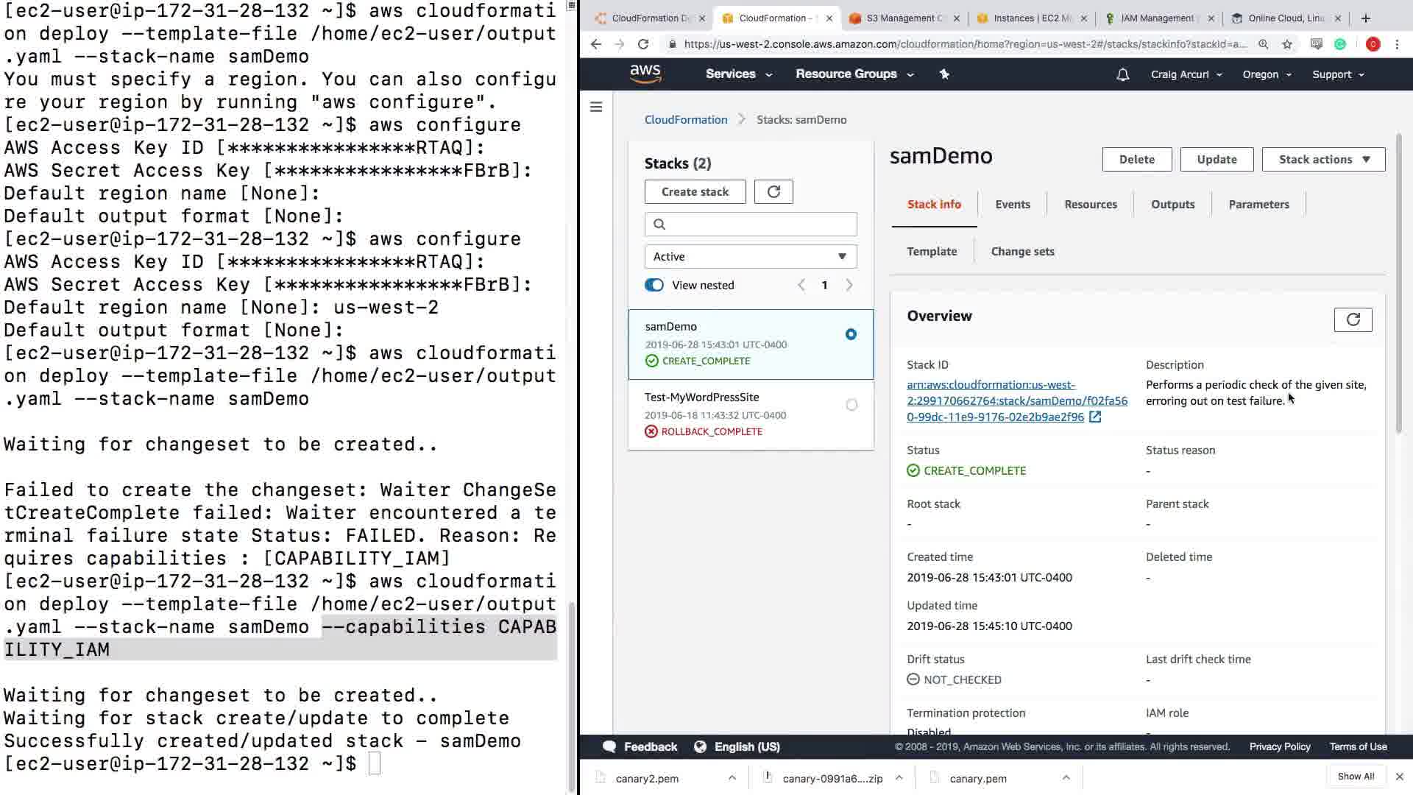The height and width of the screenshot is (795, 1413).
Task: Select the samDemo stack radio button
Action: [851, 334]
